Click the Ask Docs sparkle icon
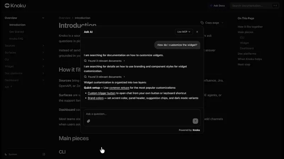 [211, 6]
